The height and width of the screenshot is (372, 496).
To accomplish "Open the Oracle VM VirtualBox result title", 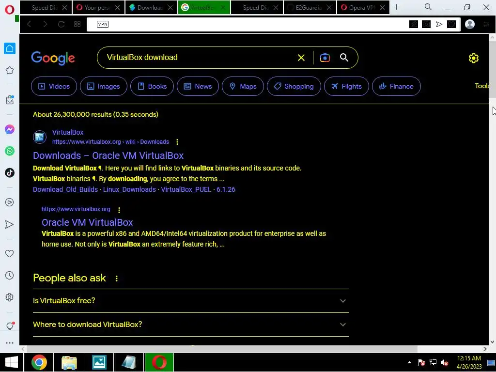I will (x=87, y=222).
